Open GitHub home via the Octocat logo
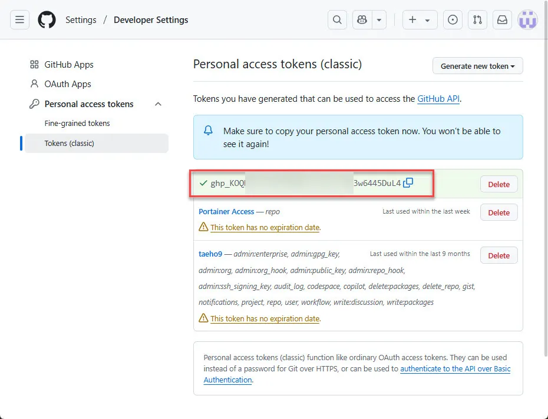Viewport: 548px width, 419px height. 47,19
